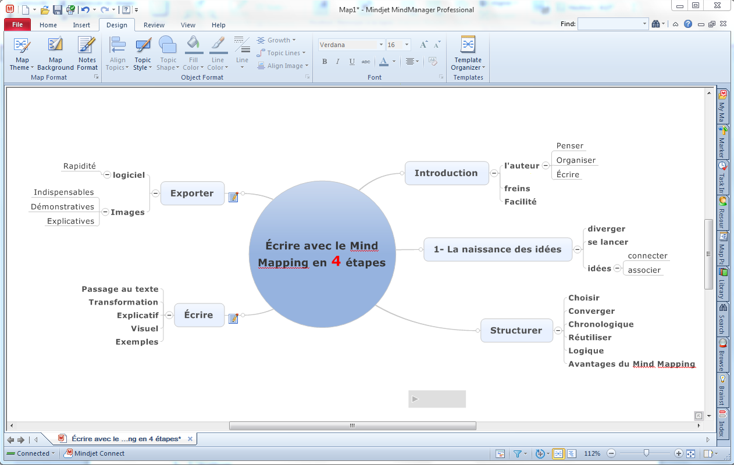
Task: Open the Topic Style menu
Action: (142, 53)
